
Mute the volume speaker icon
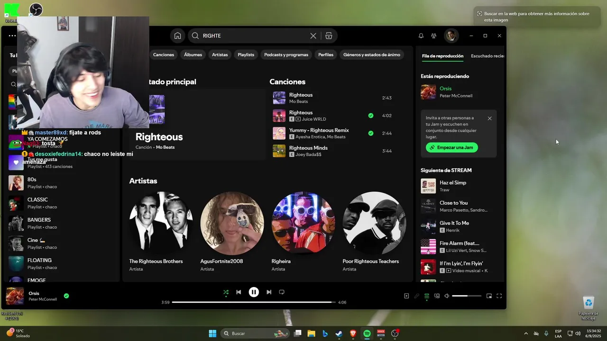(x=447, y=296)
